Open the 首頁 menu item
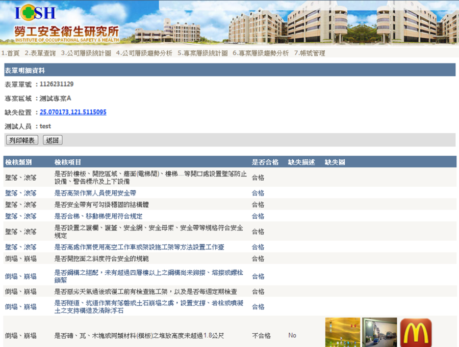The width and height of the screenshot is (459, 347). (11, 53)
